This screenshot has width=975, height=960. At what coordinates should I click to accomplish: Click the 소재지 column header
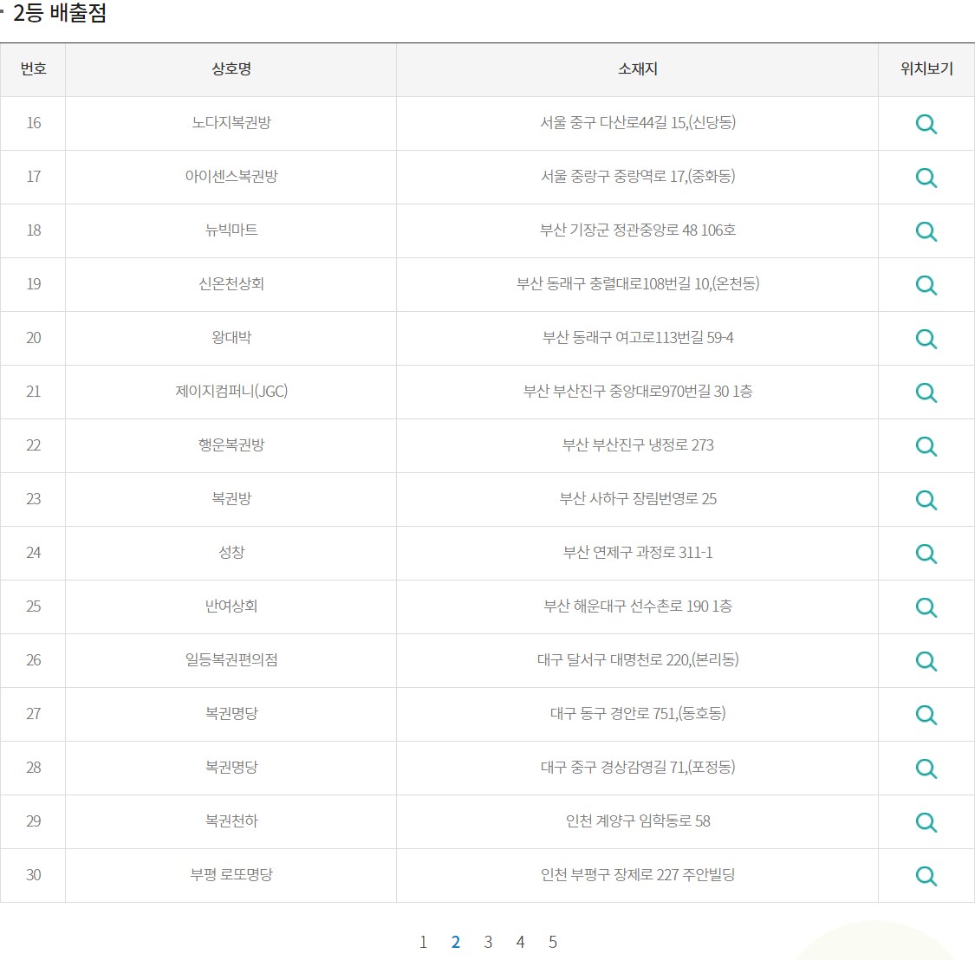[637, 69]
